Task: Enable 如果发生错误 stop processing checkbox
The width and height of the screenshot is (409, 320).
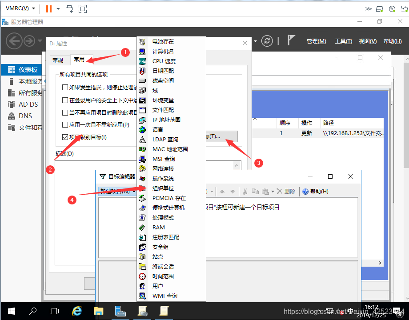Action: pos(65,88)
